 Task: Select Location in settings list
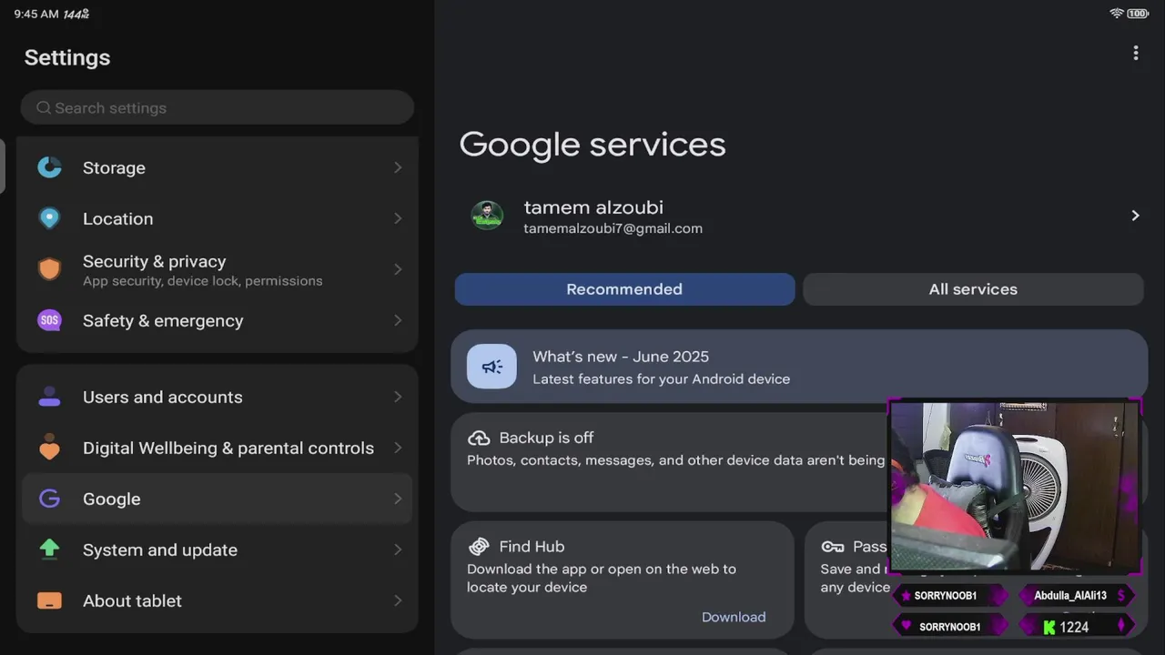pos(218,218)
